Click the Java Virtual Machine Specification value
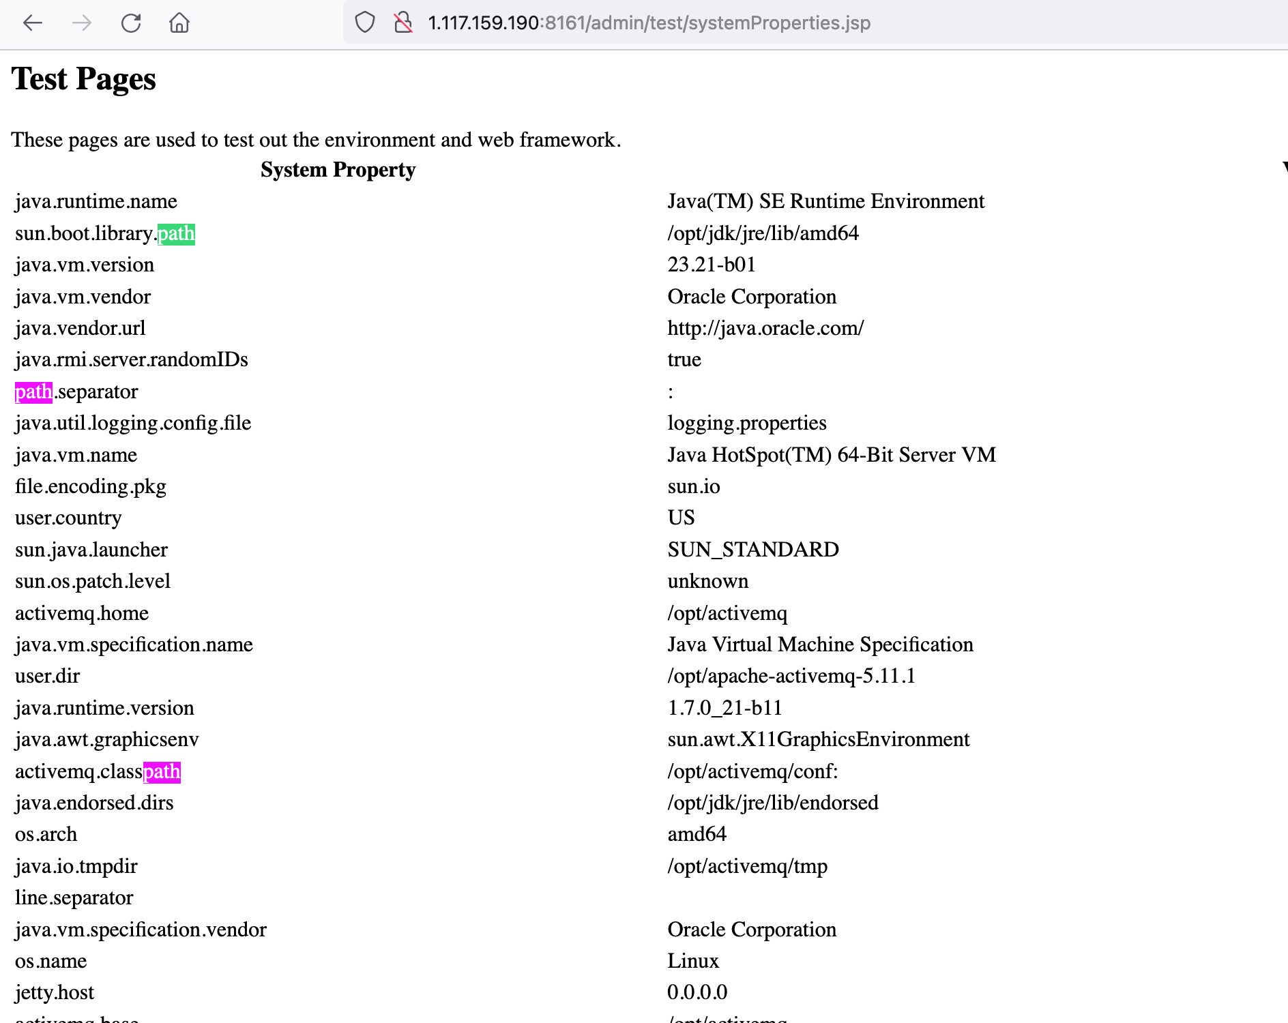Viewport: 1288px width, 1023px height. point(821,644)
